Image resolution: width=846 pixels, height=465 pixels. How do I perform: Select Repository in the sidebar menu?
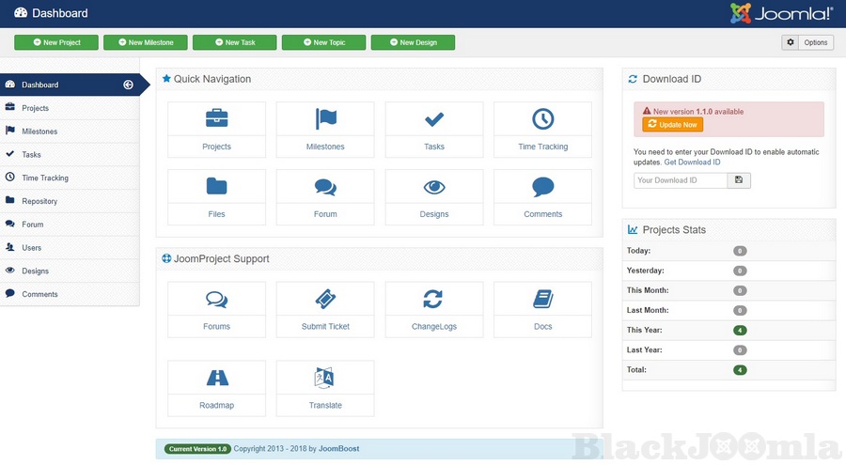(x=39, y=201)
